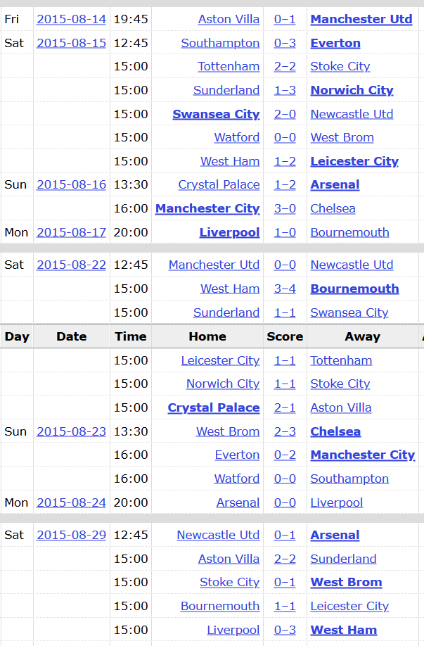Open the Aston Villa vs Manchester Utd 0–1 score

(x=285, y=20)
